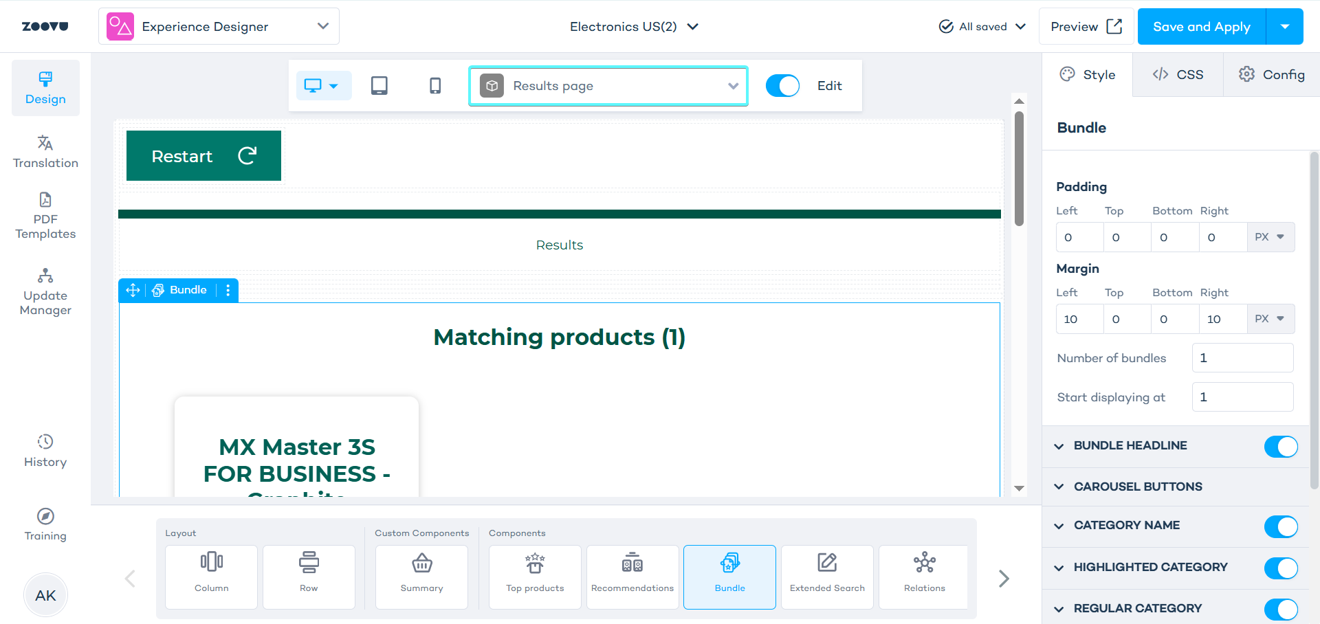Image resolution: width=1320 pixels, height=624 pixels.
Task: Add the Recommendations component
Action: coord(632,577)
